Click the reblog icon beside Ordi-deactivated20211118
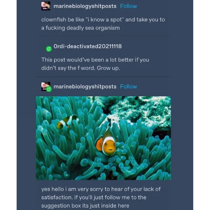The width and height of the screenshot is (210, 210). point(49,49)
